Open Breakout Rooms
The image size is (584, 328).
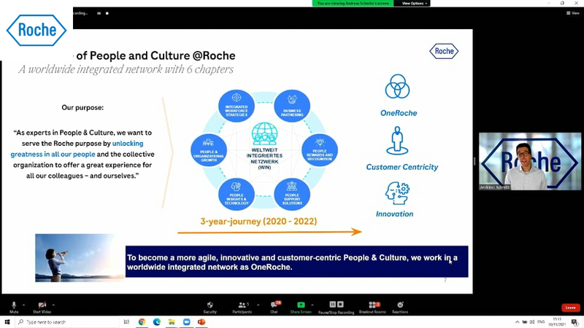pyautogui.click(x=372, y=307)
